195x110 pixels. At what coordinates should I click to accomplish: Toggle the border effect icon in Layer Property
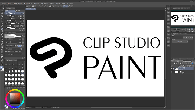point(184,37)
